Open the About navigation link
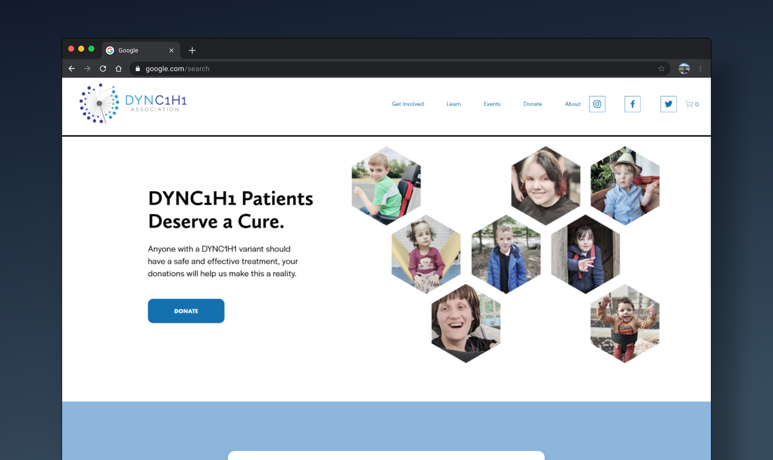 572,104
